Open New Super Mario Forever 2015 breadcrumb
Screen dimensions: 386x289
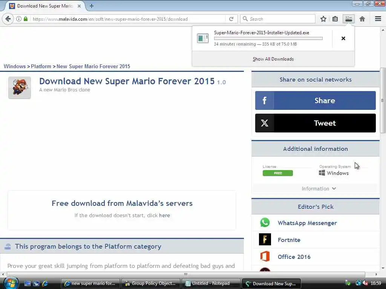(x=93, y=66)
